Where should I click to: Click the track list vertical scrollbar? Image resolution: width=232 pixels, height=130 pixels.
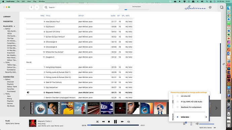[x=220, y=68]
